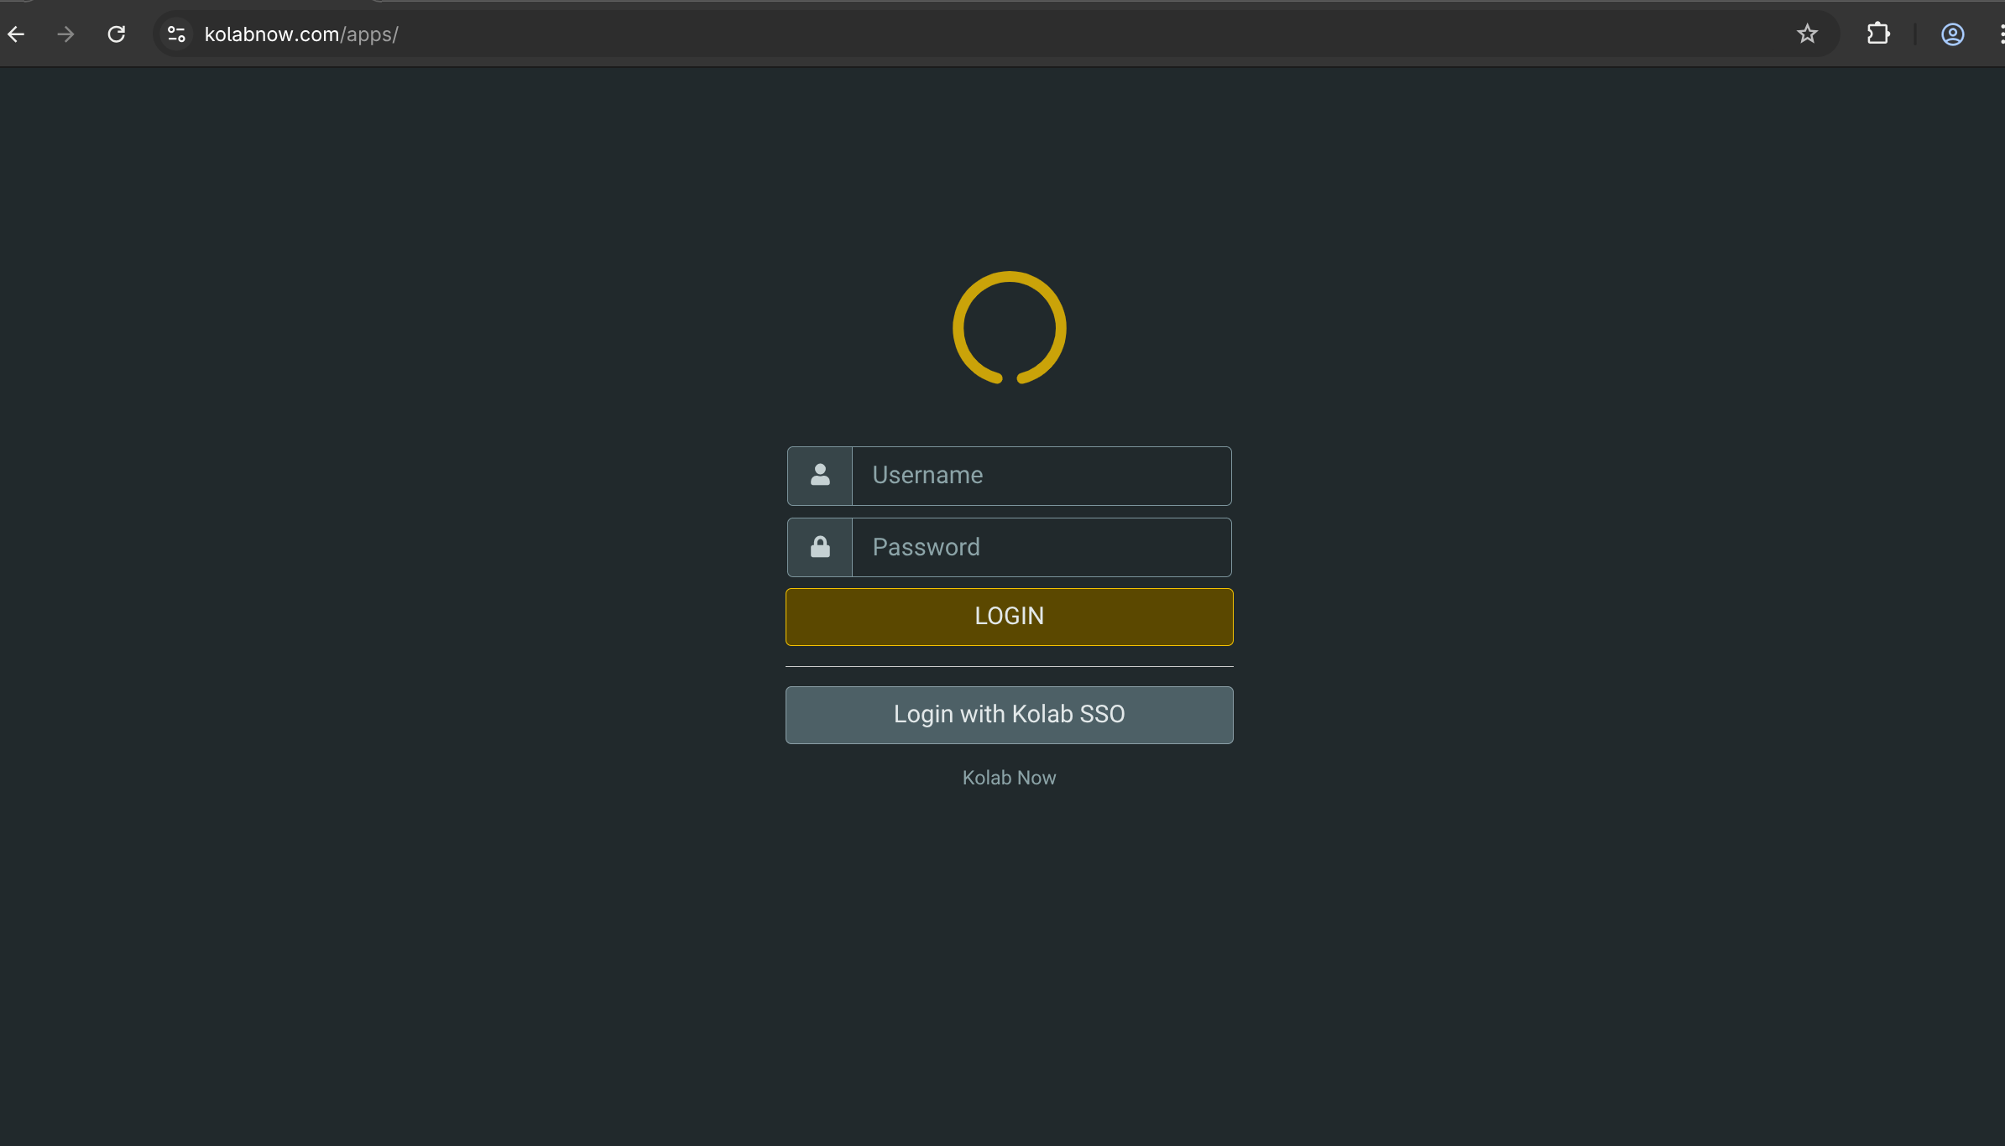Open the browser profile avatar icon
The image size is (2005, 1146).
[x=1952, y=34]
